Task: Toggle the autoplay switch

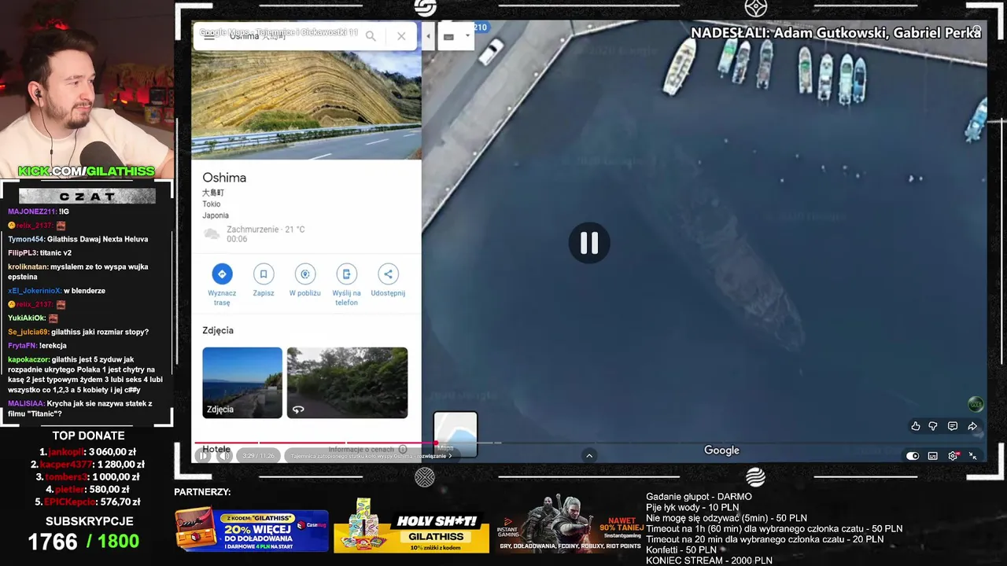Action: pos(913,456)
